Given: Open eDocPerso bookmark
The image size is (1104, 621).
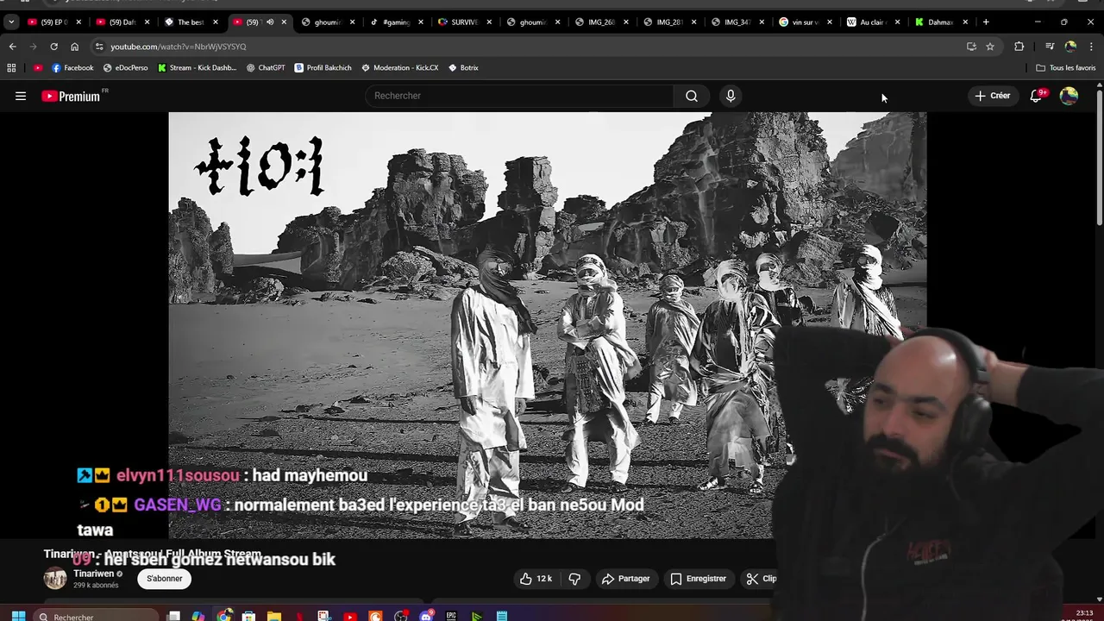Looking at the screenshot, I should [125, 67].
